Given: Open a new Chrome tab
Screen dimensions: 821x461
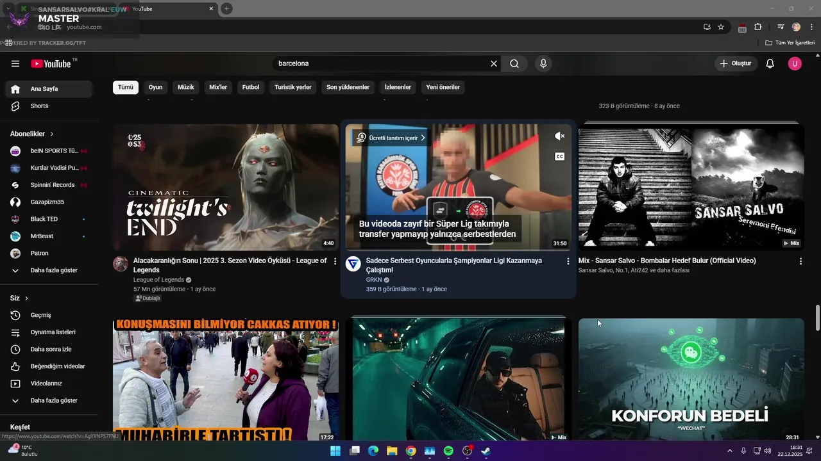Looking at the screenshot, I should pos(226,9).
